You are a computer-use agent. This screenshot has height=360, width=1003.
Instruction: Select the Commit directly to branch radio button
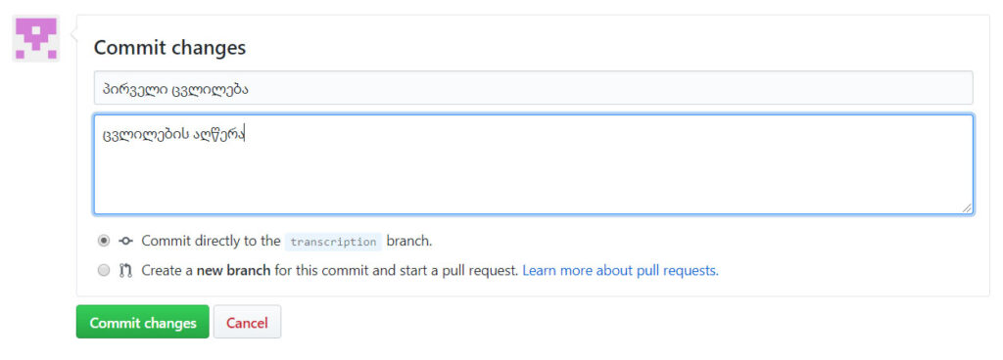point(104,242)
